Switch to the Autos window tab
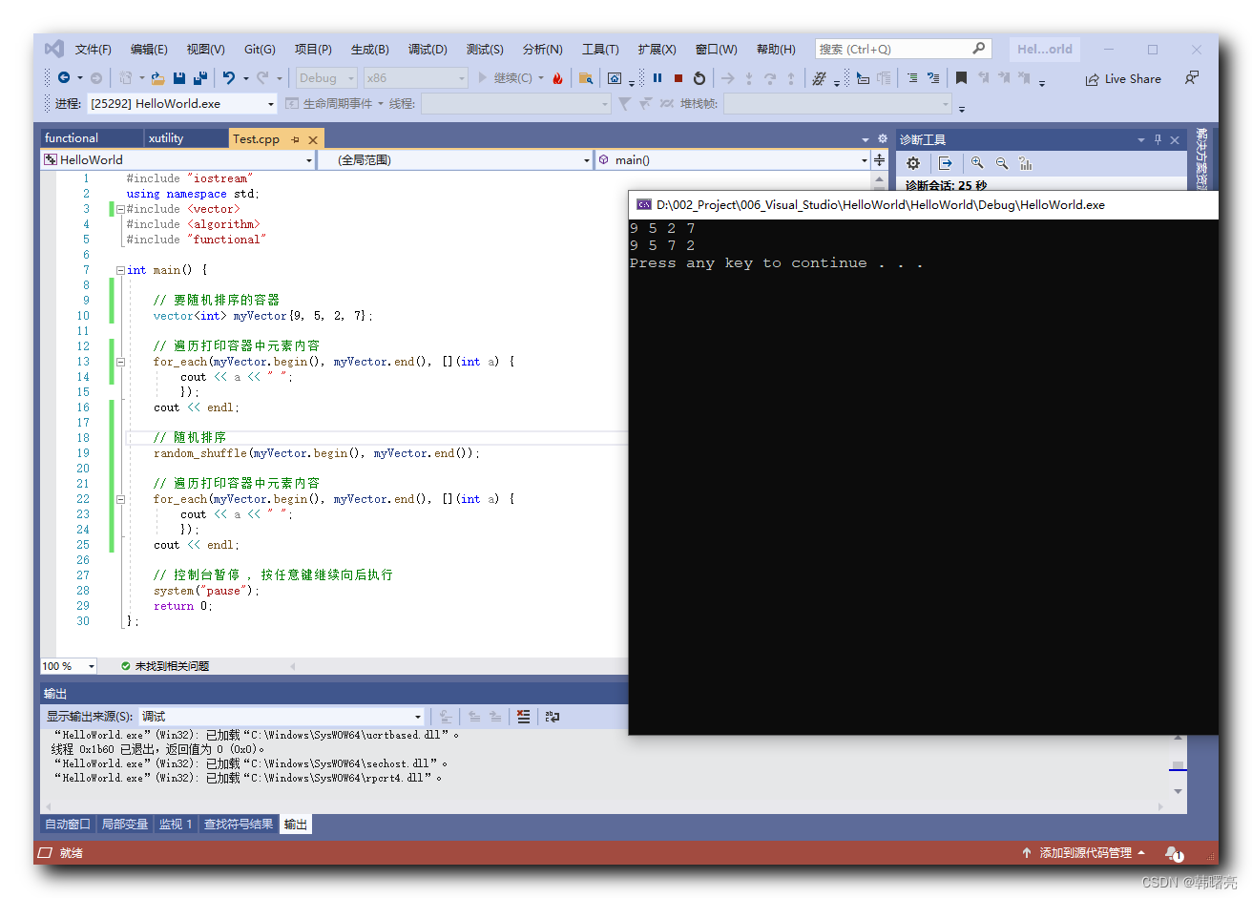This screenshot has width=1252, height=898. point(68,825)
